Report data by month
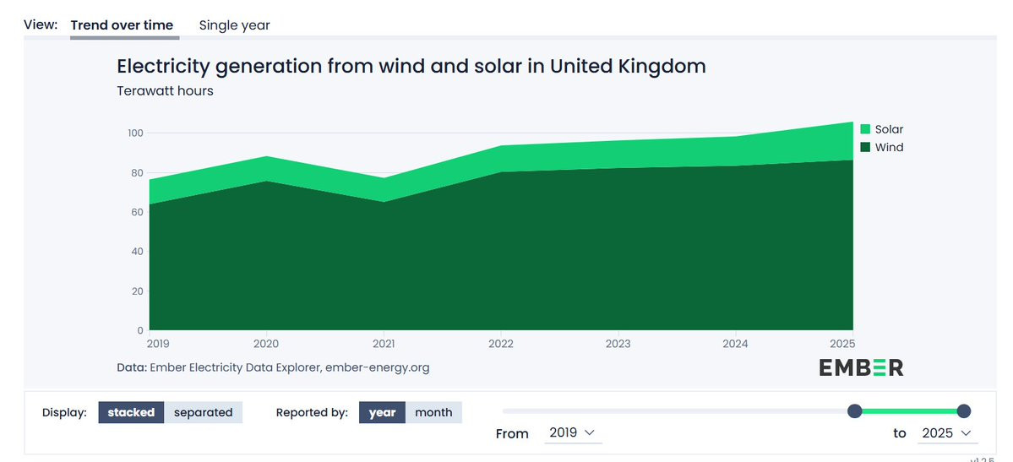 tap(433, 412)
